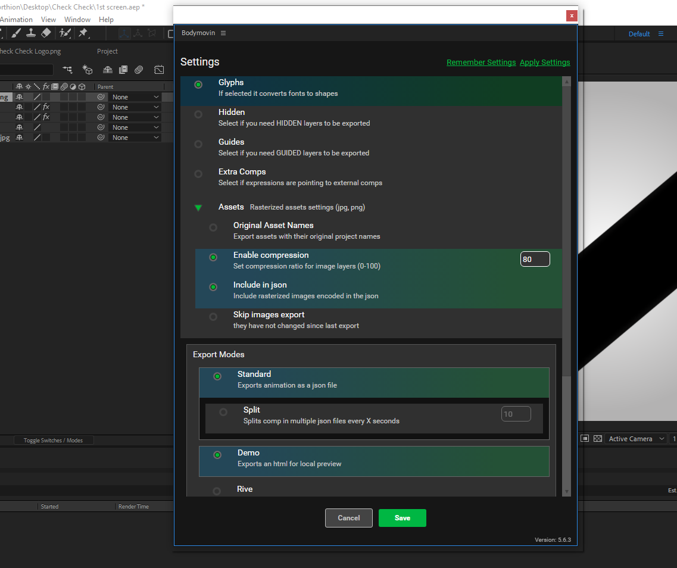Click pick whip on the 'ng' layer row
This screenshot has height=568, width=677.
[101, 96]
